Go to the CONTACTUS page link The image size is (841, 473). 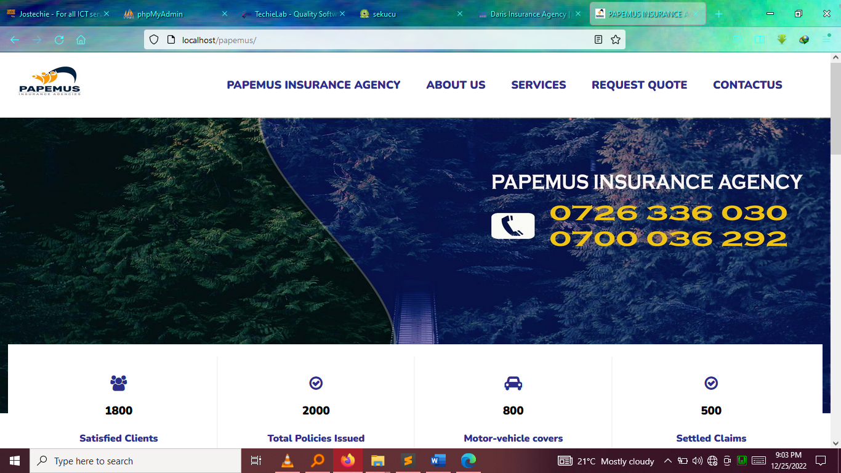click(x=747, y=85)
